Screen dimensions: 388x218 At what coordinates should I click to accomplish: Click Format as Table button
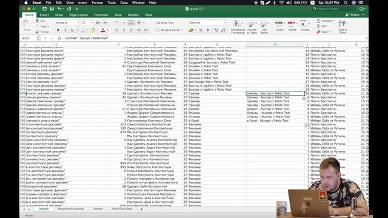click(252, 27)
